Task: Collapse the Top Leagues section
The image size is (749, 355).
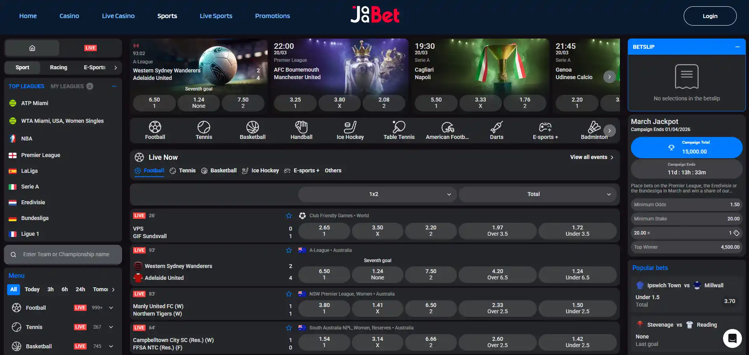Action: point(114,86)
